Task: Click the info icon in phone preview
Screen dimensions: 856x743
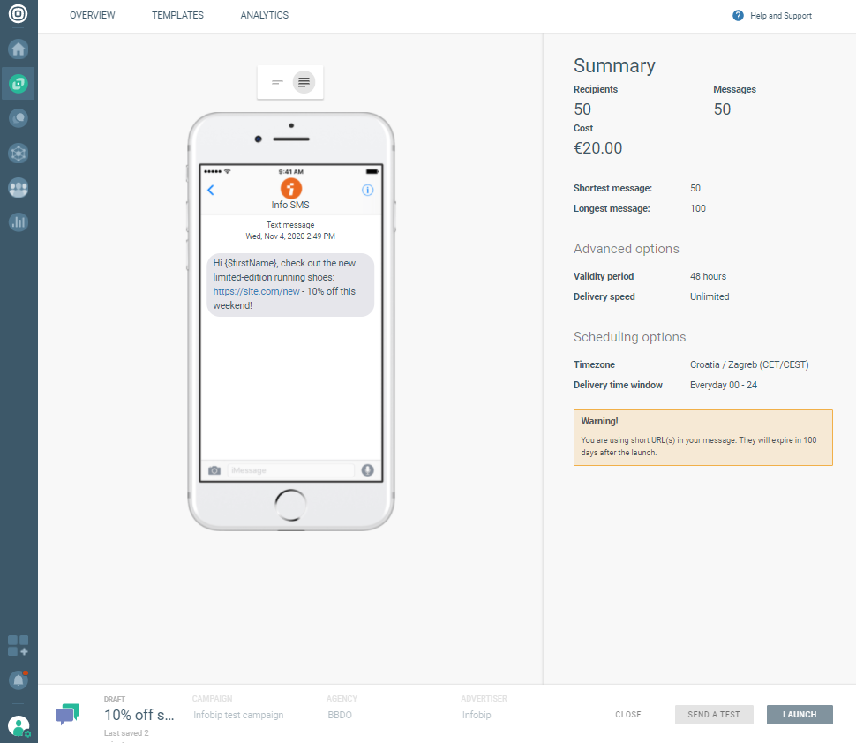Action: tap(367, 190)
